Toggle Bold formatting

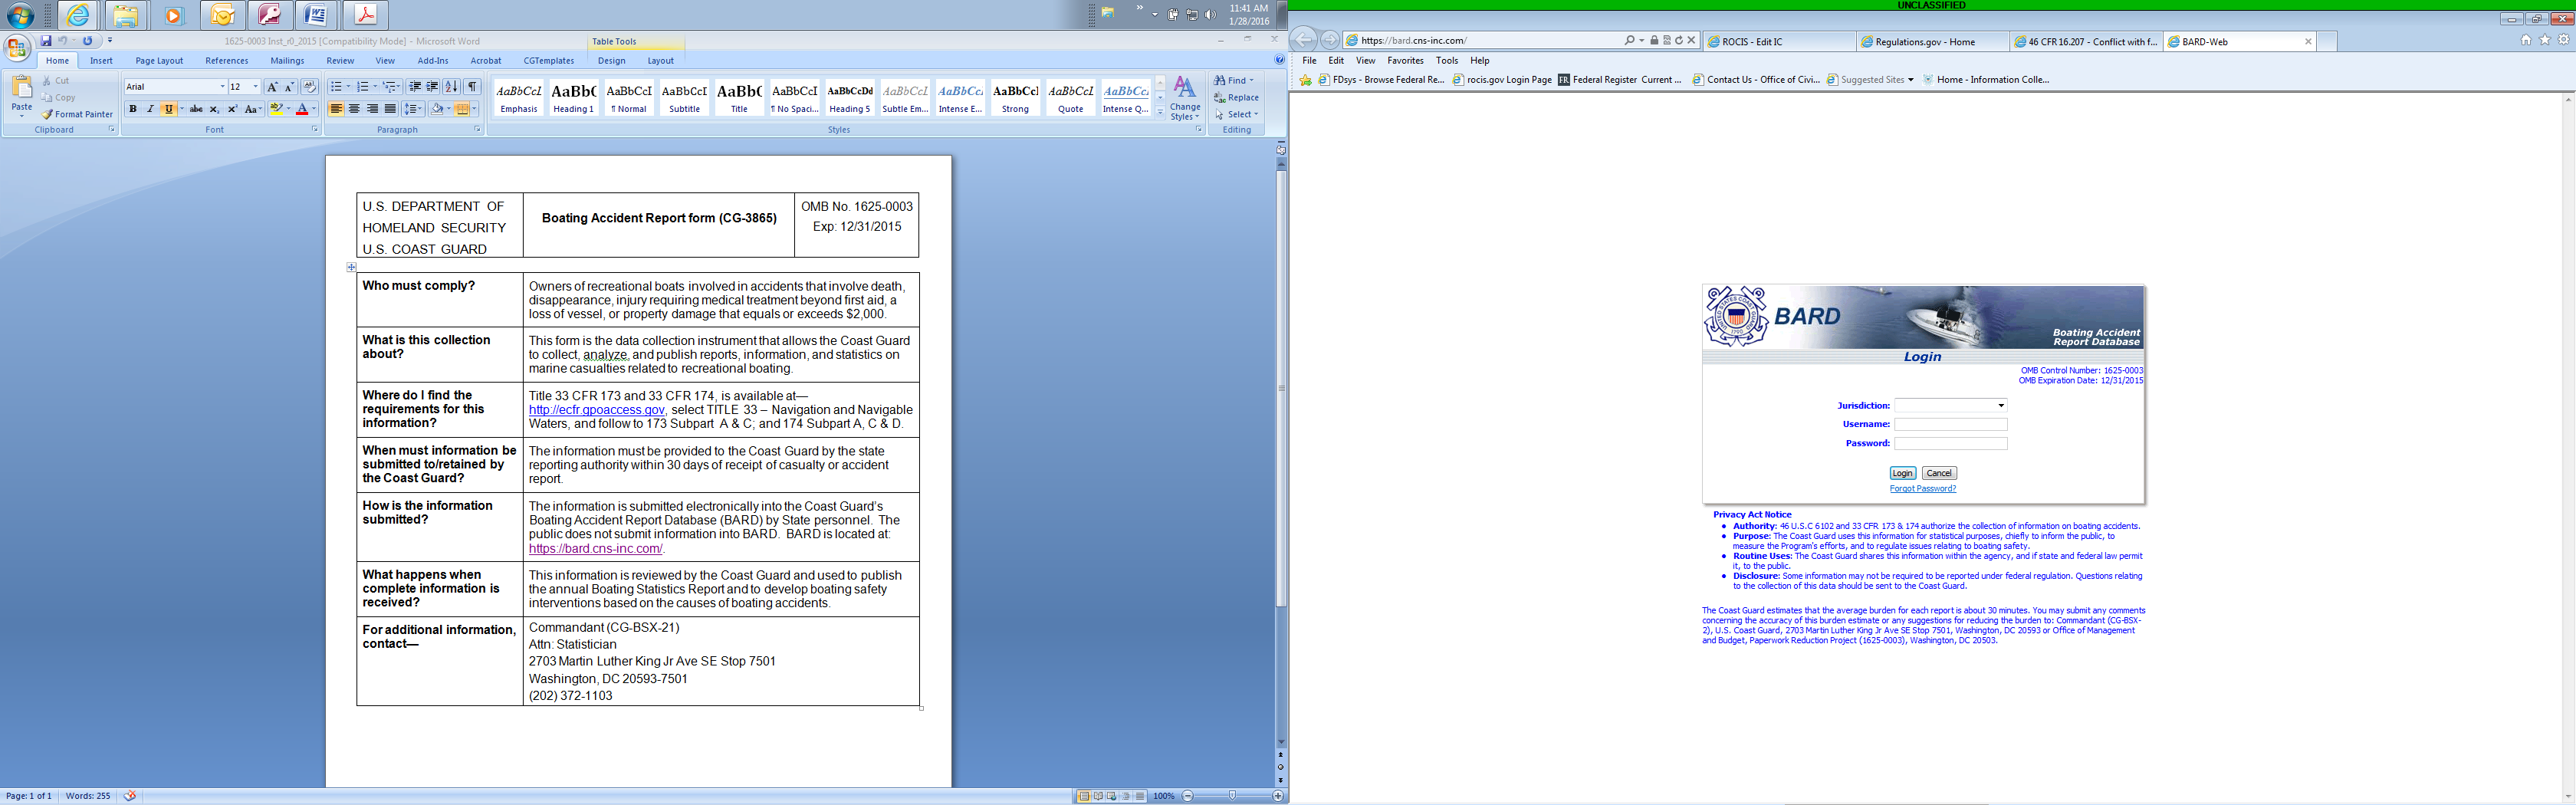pos(133,109)
